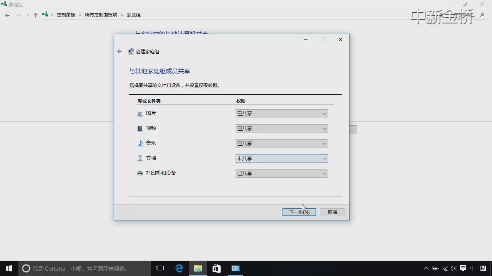This screenshot has height=276, width=492.
Task: Open the 图片 permission dropdown
Action: pos(282,113)
